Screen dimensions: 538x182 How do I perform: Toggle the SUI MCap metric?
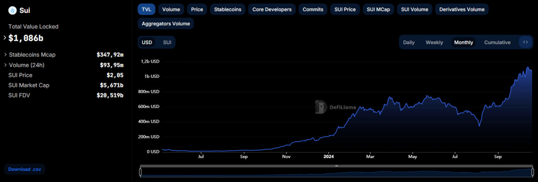[378, 9]
